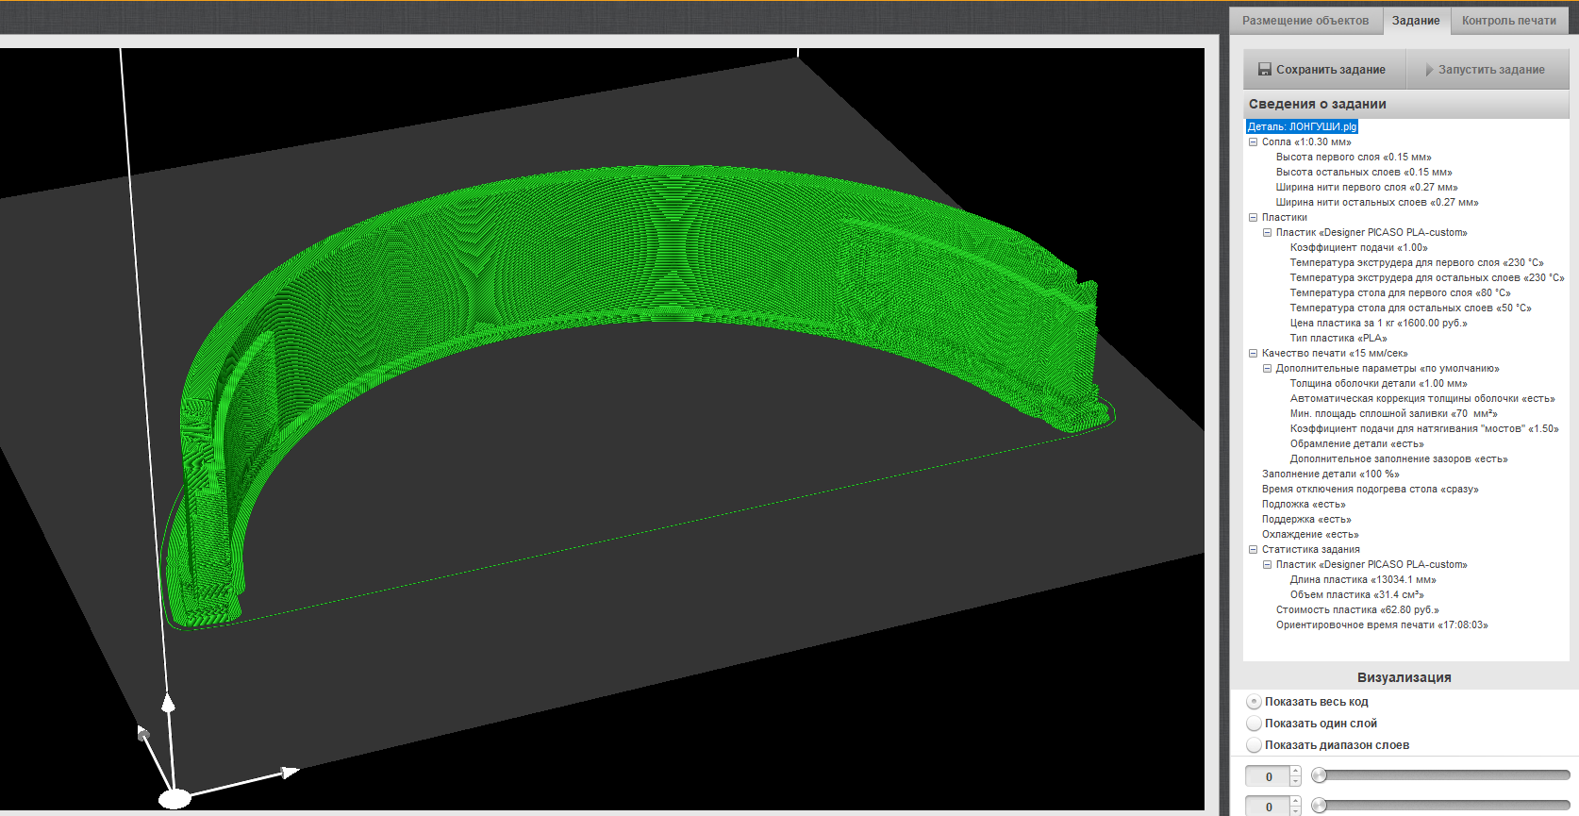Increase the first layer number stepper
This screenshot has width=1579, height=816.
coord(1295,772)
